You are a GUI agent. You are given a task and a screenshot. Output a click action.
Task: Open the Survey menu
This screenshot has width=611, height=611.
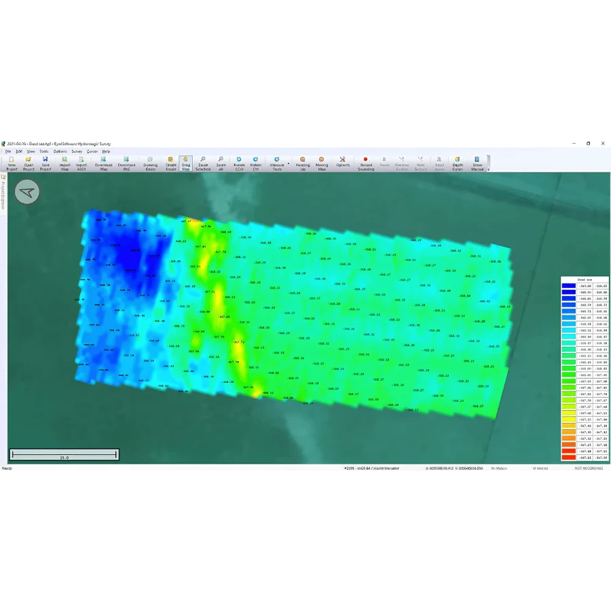pyautogui.click(x=77, y=151)
